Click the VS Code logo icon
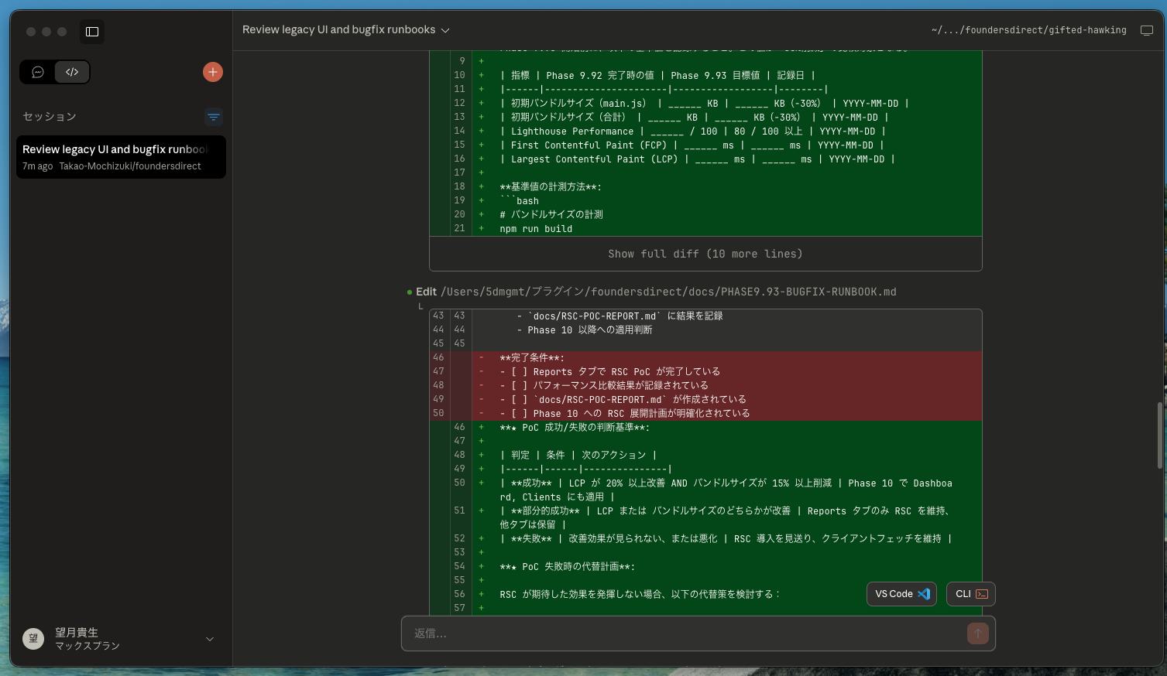This screenshot has height=676, width=1167. click(x=923, y=594)
